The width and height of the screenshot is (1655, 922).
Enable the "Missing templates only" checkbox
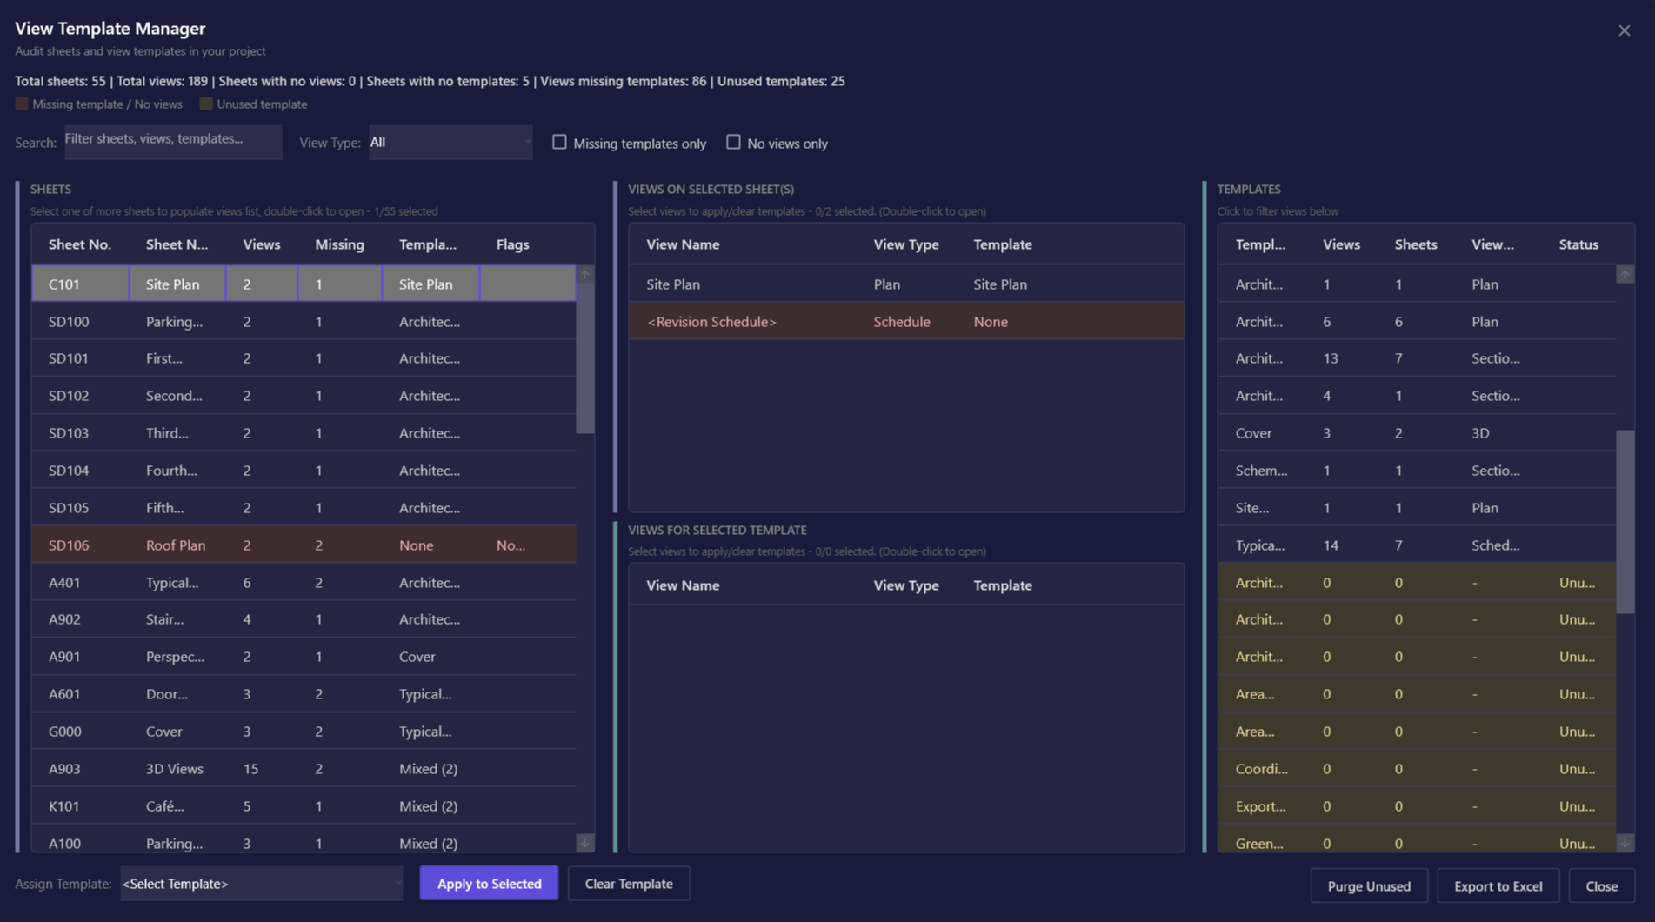tap(559, 142)
